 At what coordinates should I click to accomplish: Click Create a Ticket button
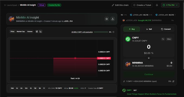coord(142,5)
